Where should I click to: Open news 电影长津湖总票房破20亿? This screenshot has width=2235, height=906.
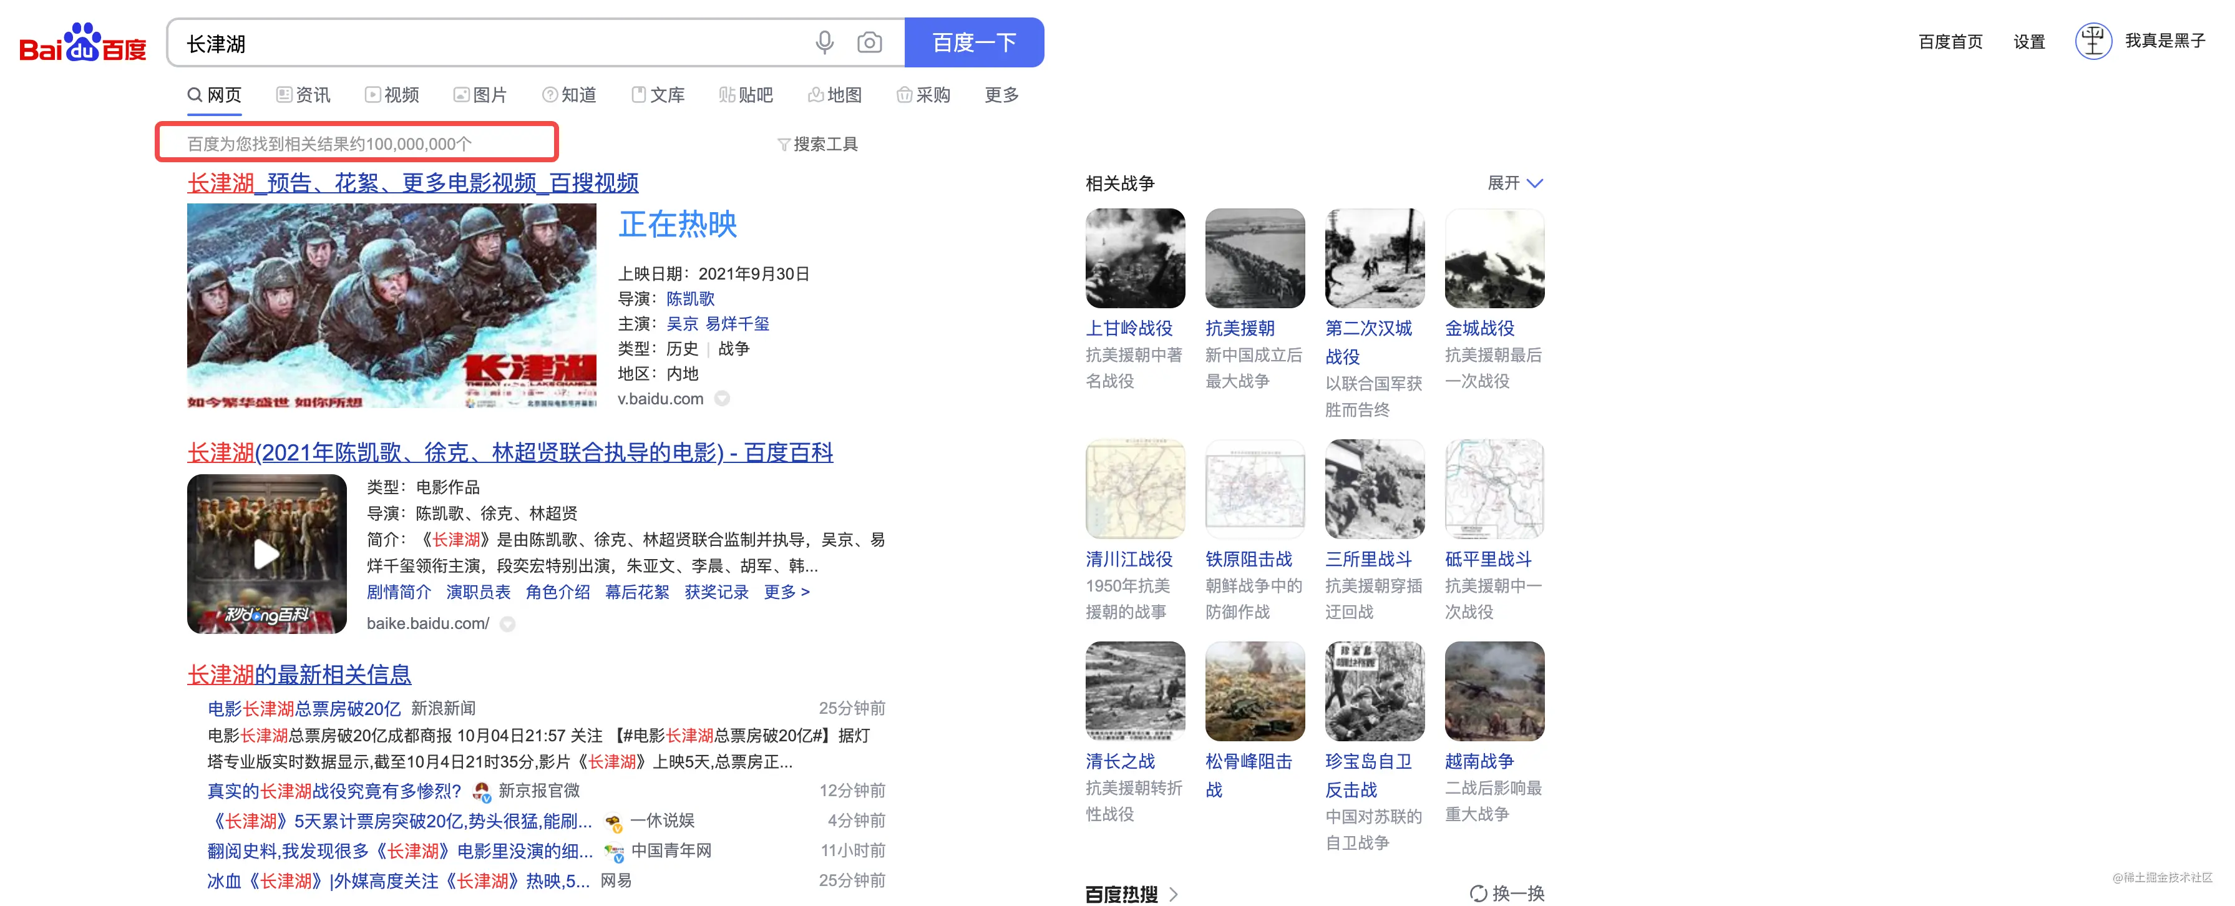(304, 709)
